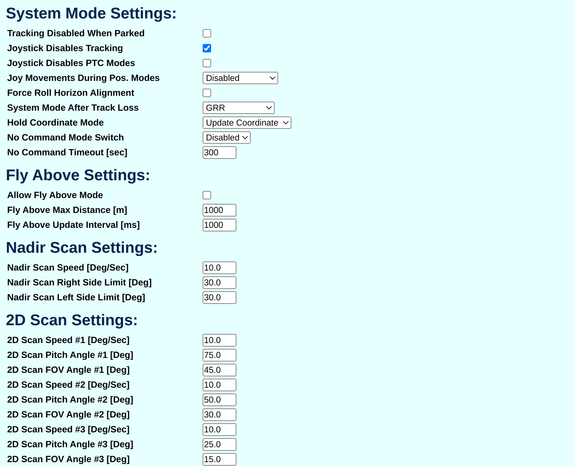Open No Command Mode Switch dropdown

tap(227, 138)
